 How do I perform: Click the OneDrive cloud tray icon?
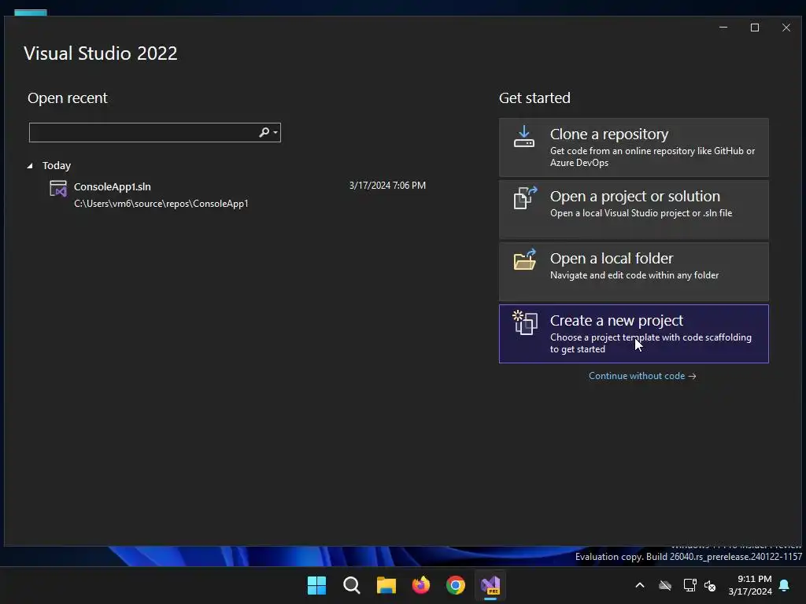[665, 585]
